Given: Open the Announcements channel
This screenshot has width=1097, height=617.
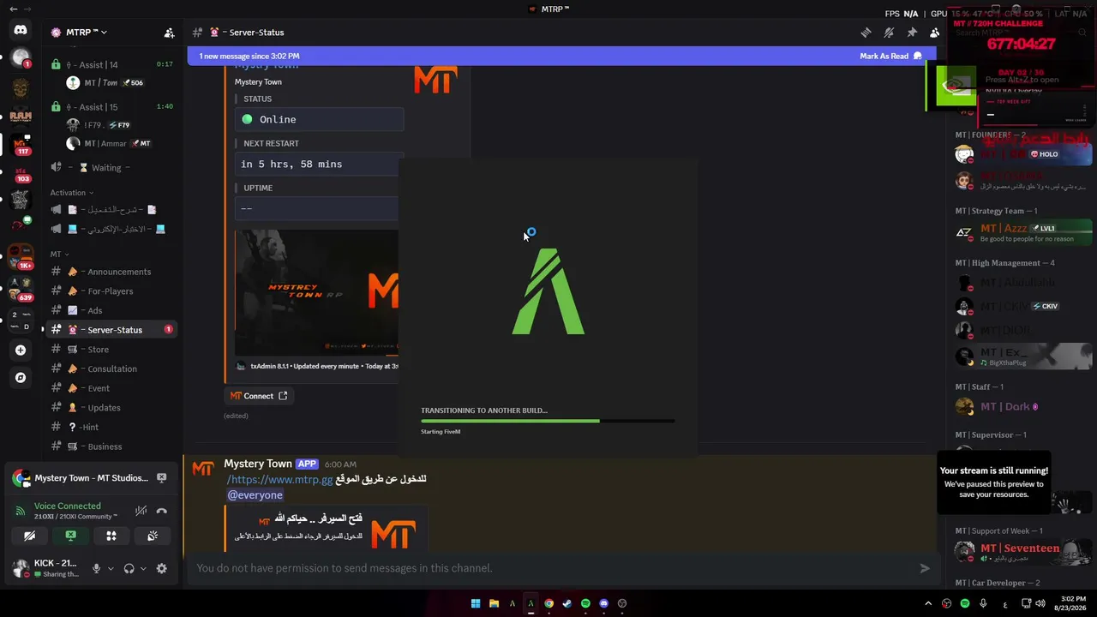Looking at the screenshot, I should 111,272.
